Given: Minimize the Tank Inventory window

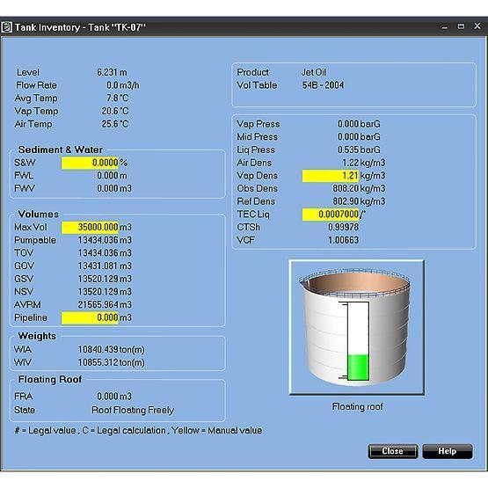Looking at the screenshot, I should click(x=445, y=27).
